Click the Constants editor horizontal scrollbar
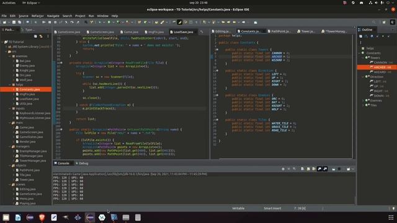The width and height of the screenshot is (397, 223). pyautogui.click(x=285, y=159)
